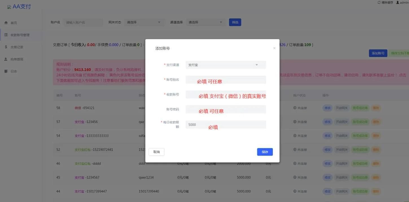Image resolution: width=409 pixels, height=202 pixels.
Task: Click the 账号别名 input field
Action: point(226,80)
